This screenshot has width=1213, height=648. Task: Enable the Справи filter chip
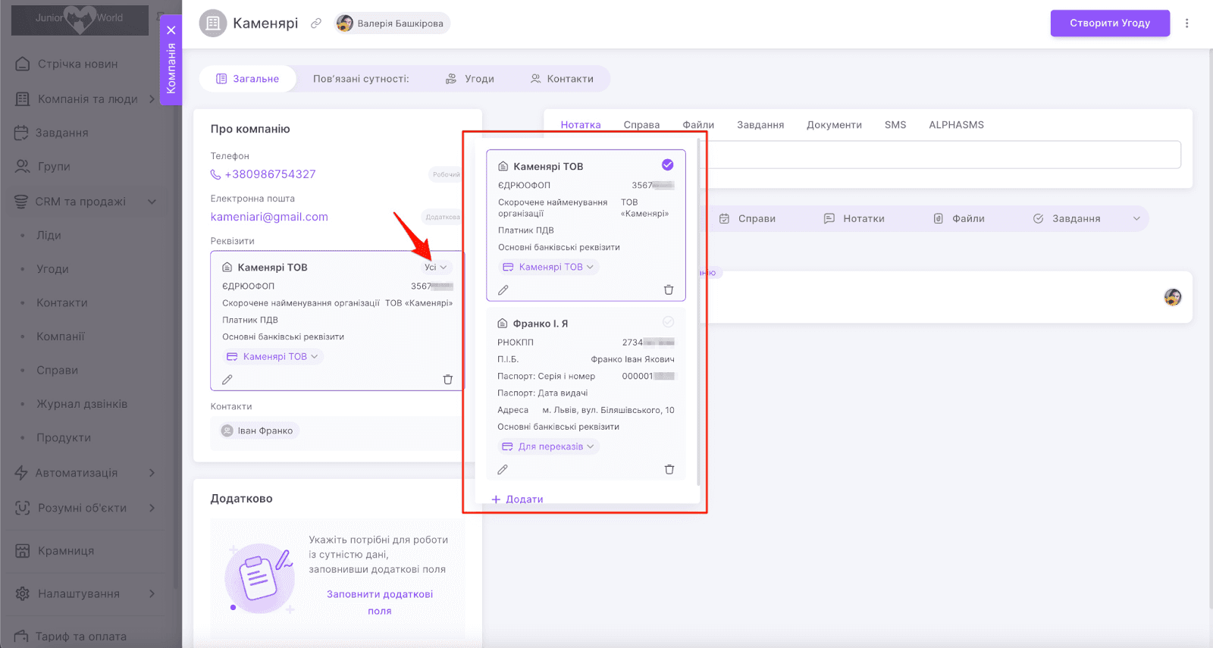coord(747,219)
